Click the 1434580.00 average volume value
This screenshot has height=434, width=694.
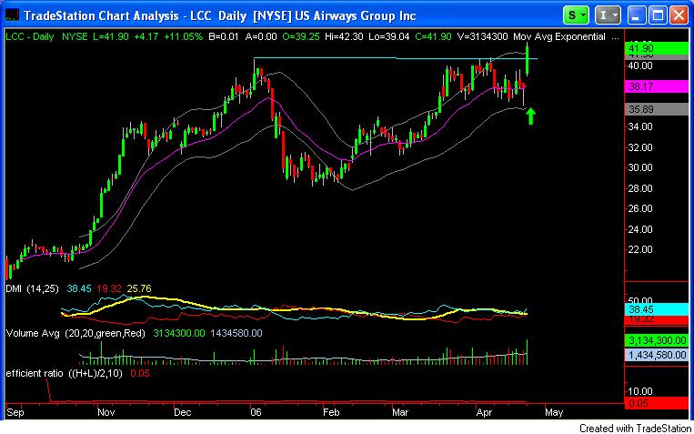pyautogui.click(x=236, y=334)
